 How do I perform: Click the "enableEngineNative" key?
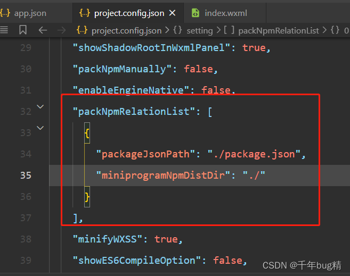(x=131, y=90)
